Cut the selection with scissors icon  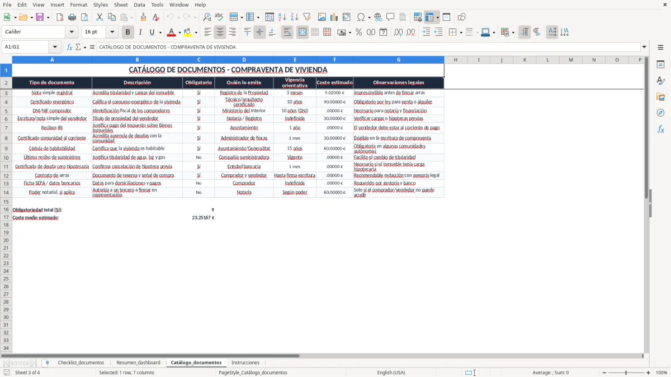pyautogui.click(x=100, y=17)
